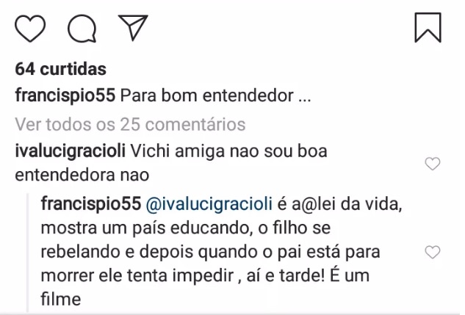Click the "entendedora nao" comment line
Screen dimensions: 465x315
click(82, 175)
